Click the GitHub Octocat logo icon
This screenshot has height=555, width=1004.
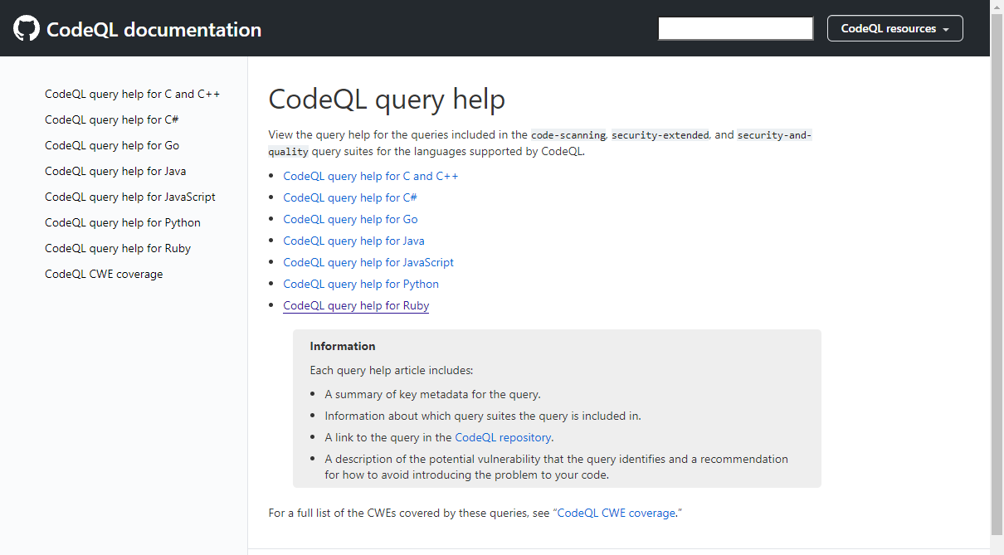point(27,29)
